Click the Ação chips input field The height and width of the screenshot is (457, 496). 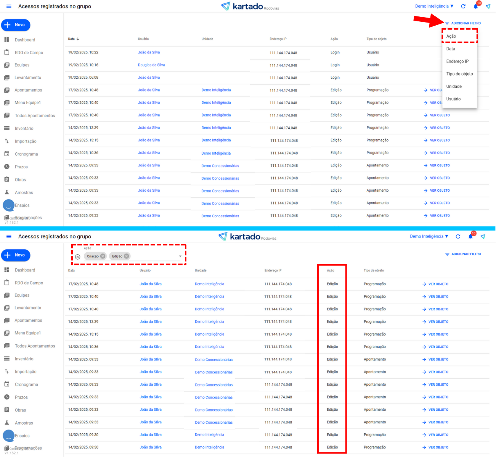point(154,256)
